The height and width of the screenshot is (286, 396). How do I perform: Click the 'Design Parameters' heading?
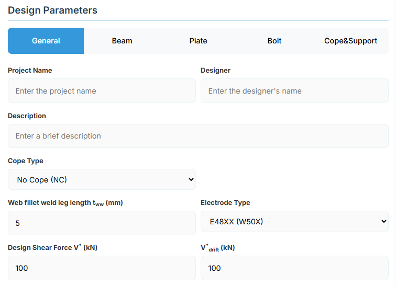pos(52,10)
